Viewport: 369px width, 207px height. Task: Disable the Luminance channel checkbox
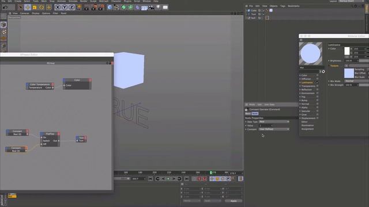point(317,82)
